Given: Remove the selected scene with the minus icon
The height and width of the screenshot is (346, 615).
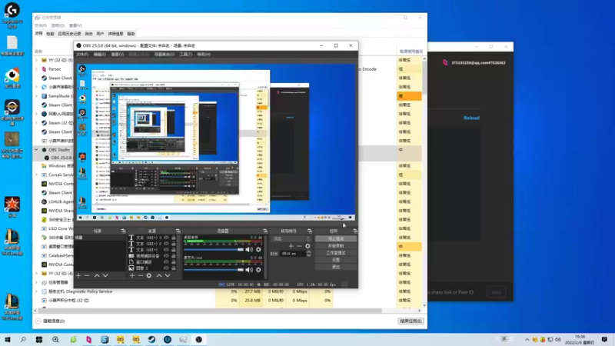Looking at the screenshot, I should click(x=87, y=276).
